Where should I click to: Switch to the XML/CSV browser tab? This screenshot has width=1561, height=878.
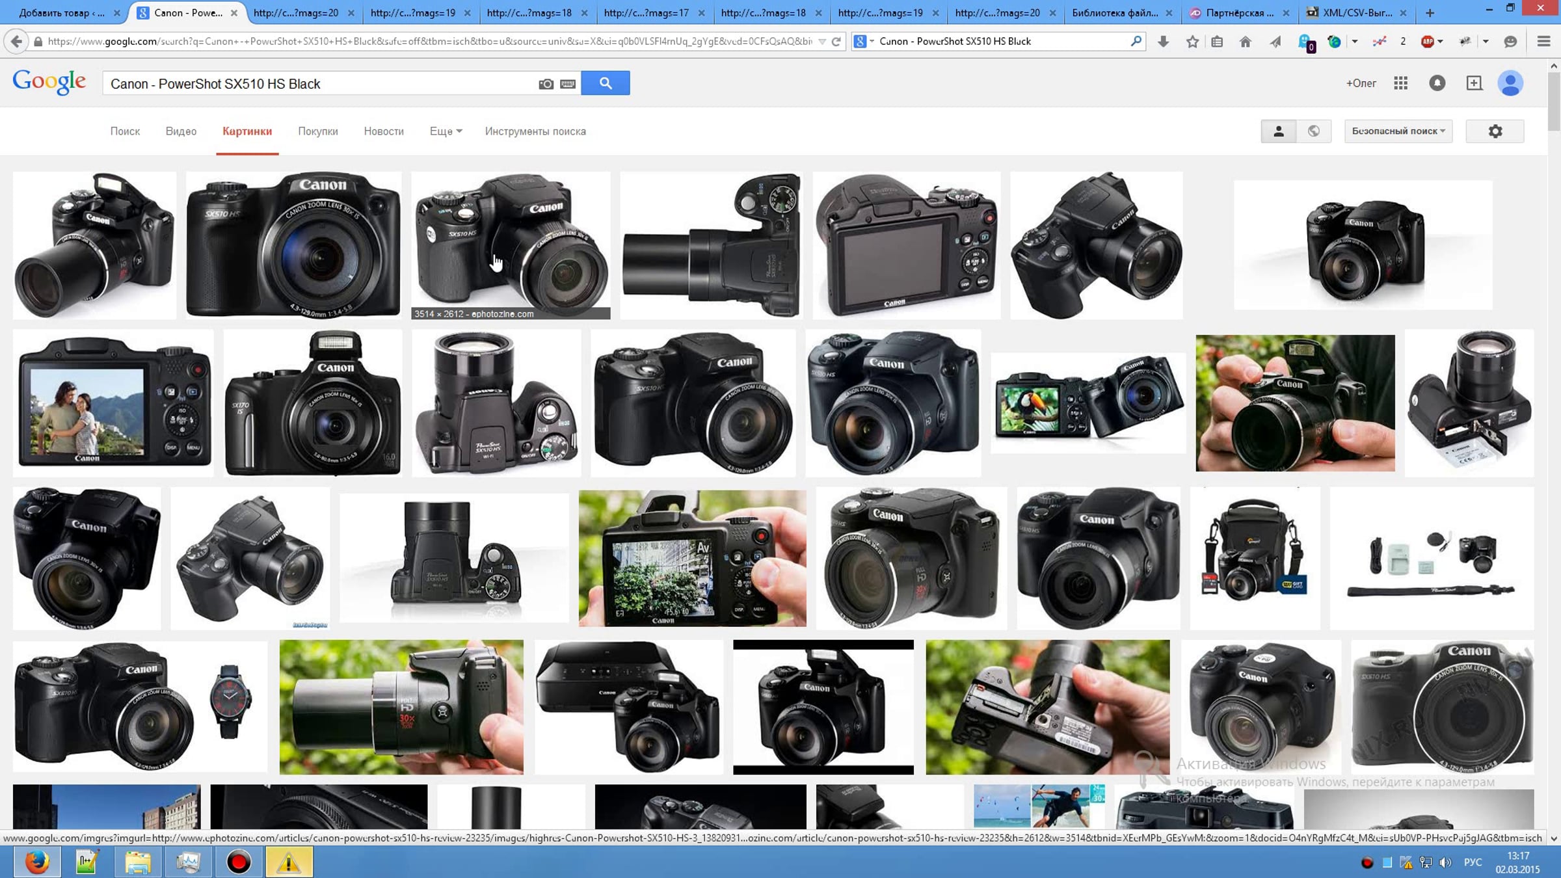pyautogui.click(x=1357, y=13)
